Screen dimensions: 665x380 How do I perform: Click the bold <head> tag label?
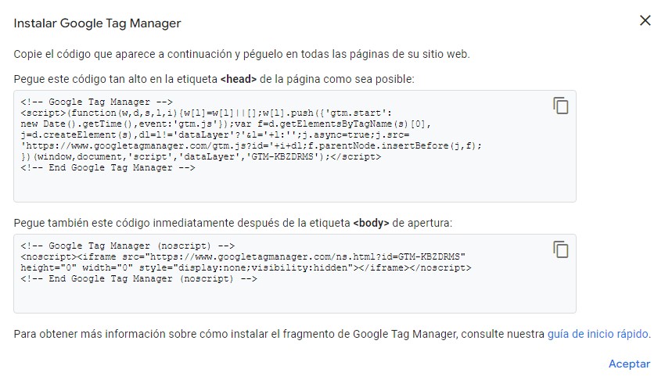240,79
